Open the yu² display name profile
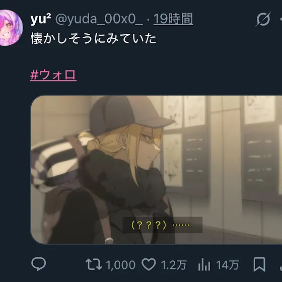The height and width of the screenshot is (282, 282). point(41,19)
